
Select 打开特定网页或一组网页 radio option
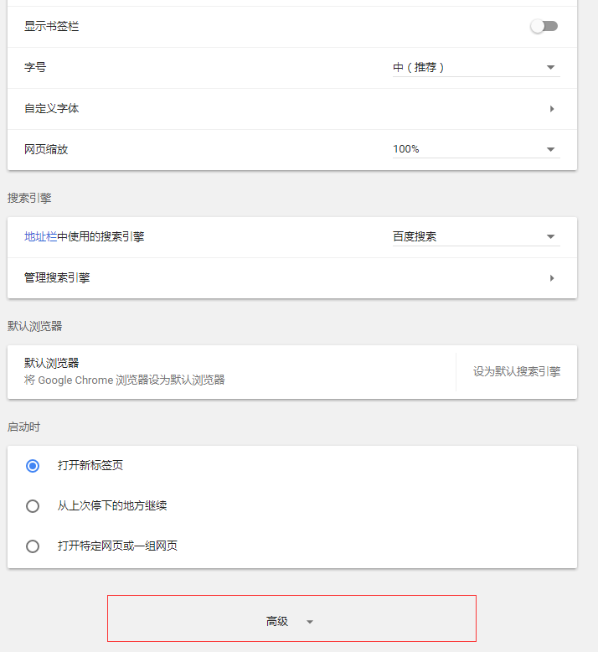point(33,546)
